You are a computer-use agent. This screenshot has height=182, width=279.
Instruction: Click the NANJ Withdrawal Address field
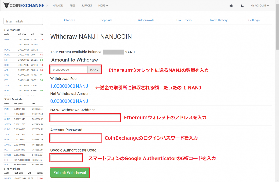(x=85, y=118)
